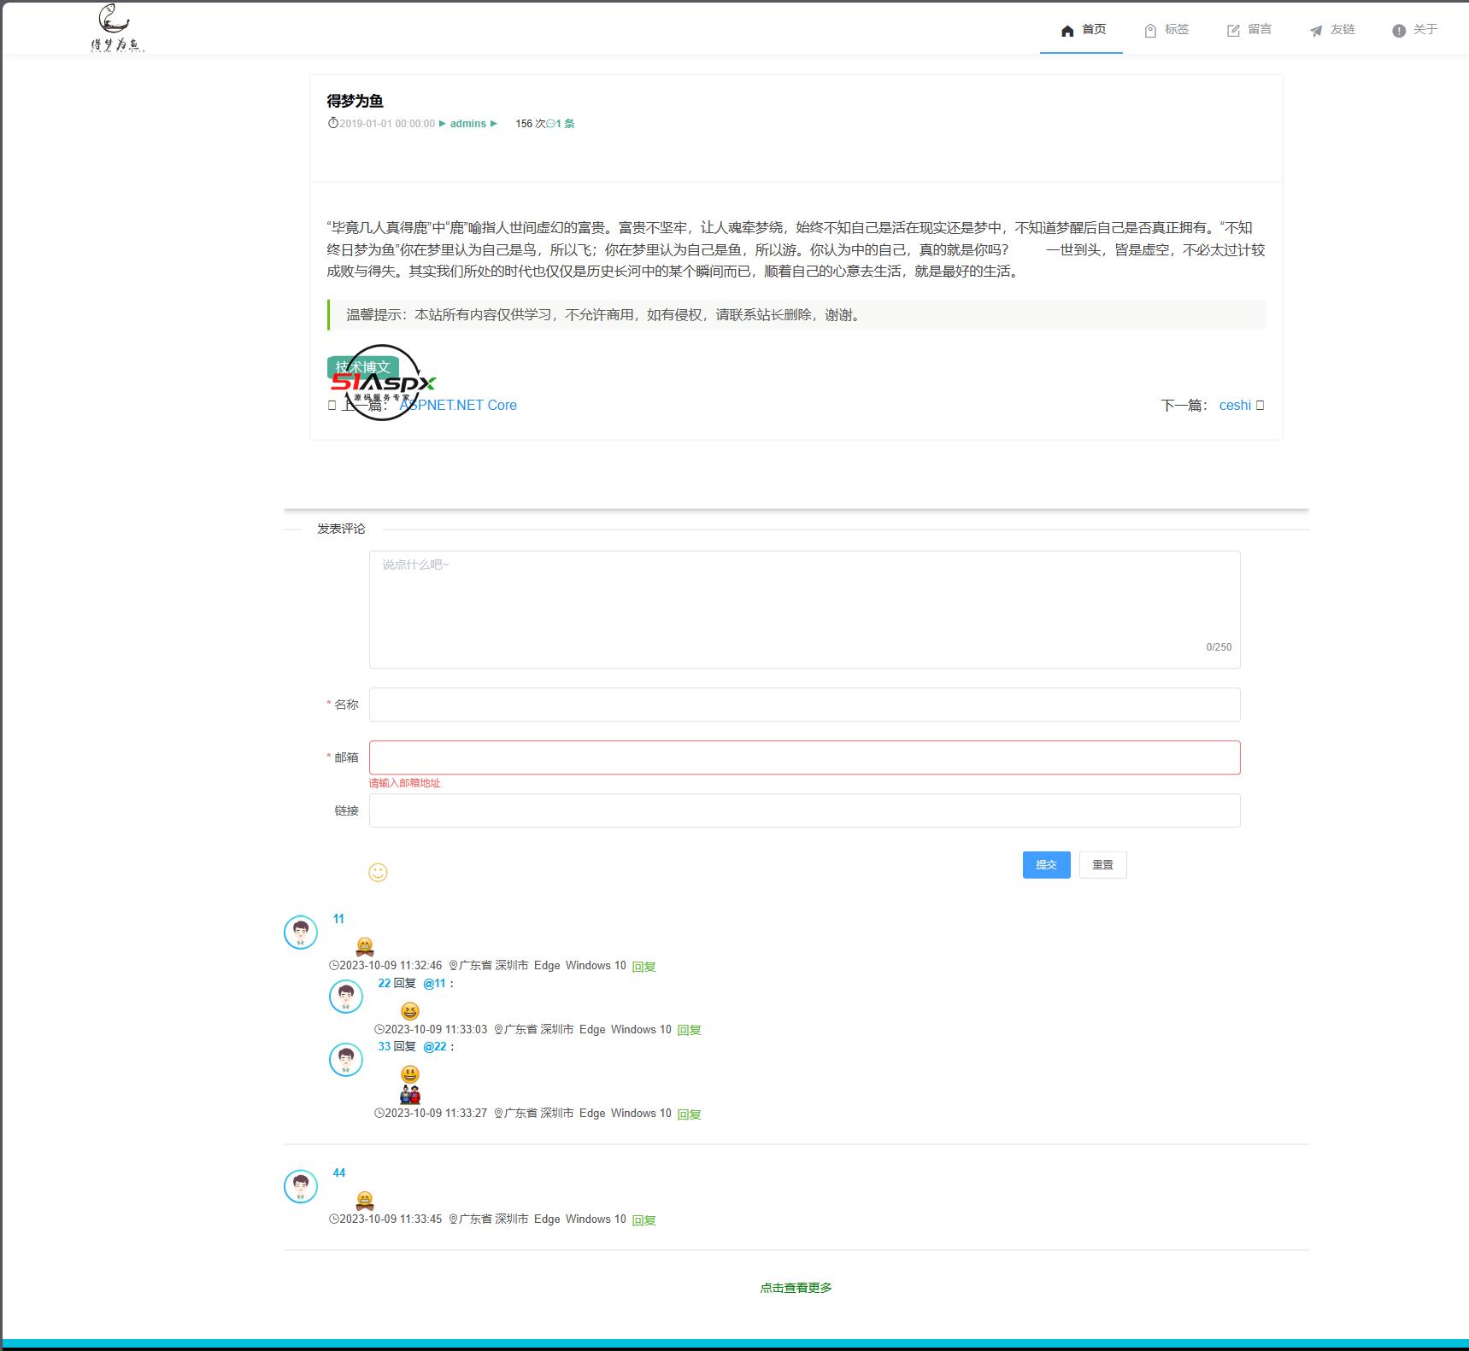Click the @22 mention link

[x=435, y=1046]
